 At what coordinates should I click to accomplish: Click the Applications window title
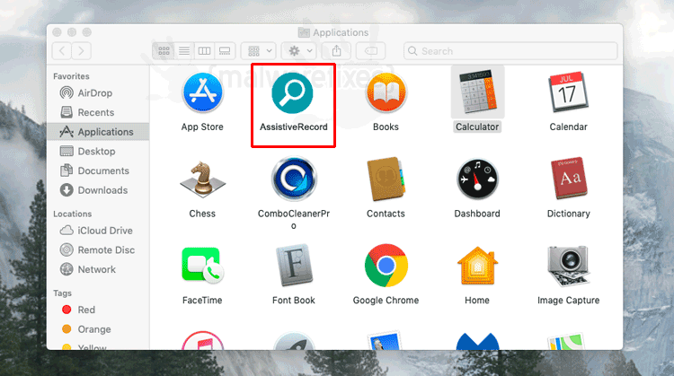coord(341,32)
